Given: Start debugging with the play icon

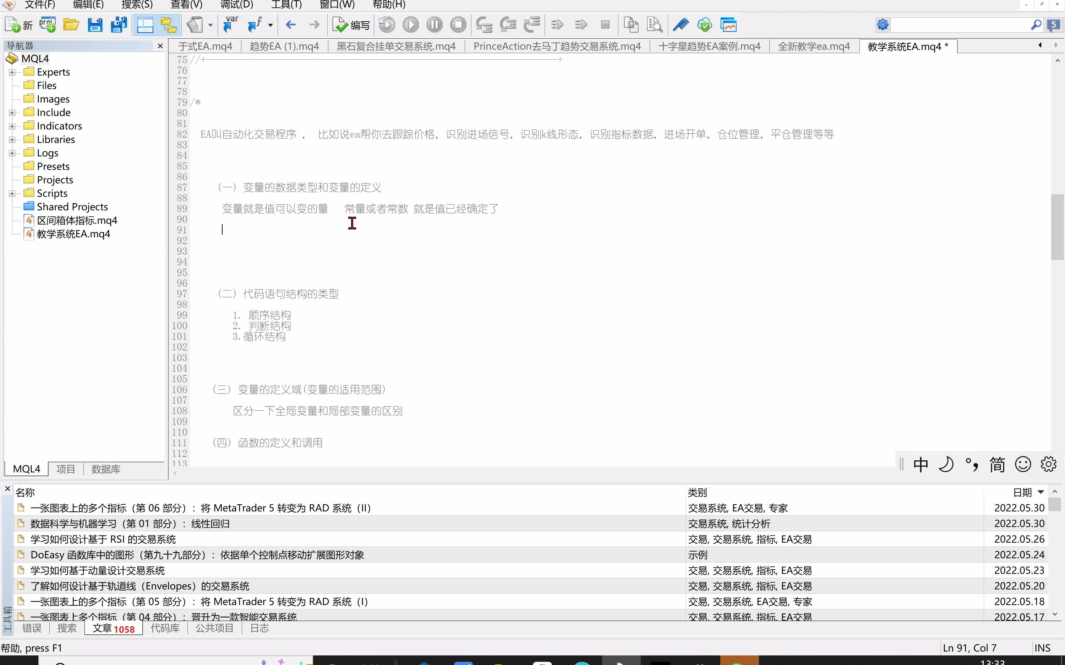Looking at the screenshot, I should coord(411,25).
